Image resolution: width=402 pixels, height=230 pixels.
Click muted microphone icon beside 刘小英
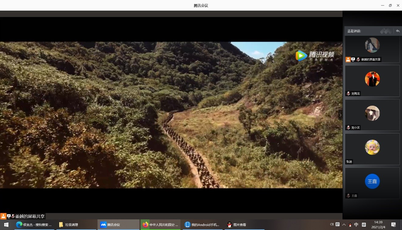348,128
